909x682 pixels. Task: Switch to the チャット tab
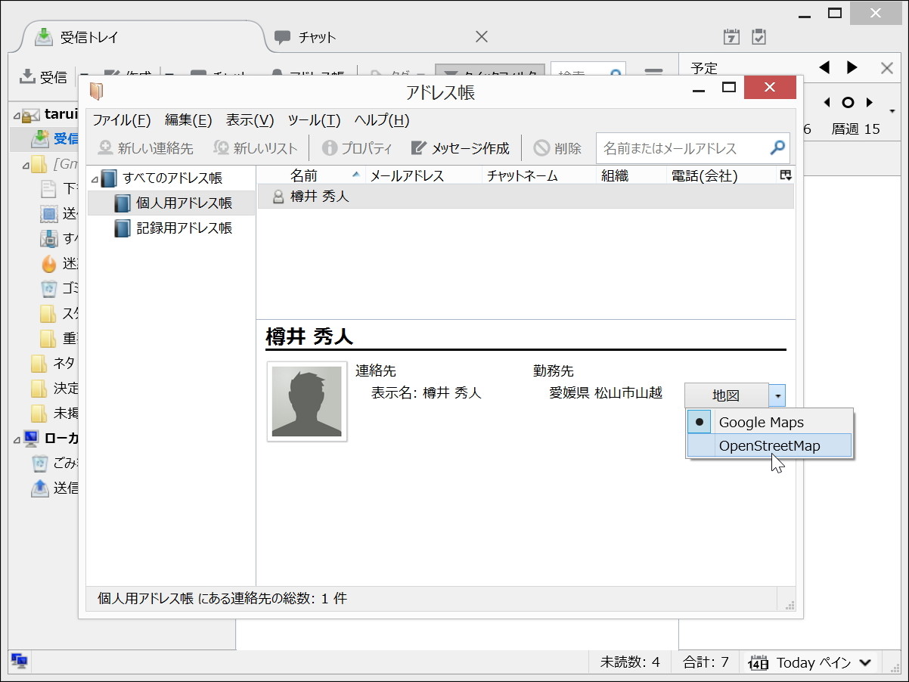point(318,36)
